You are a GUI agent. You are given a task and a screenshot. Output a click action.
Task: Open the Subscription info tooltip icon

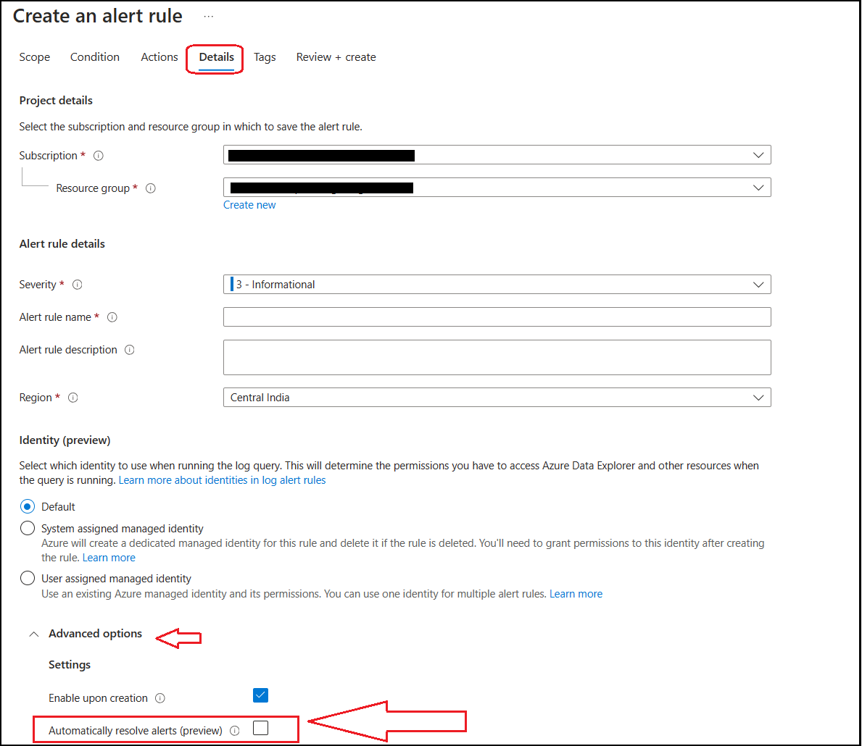pyautogui.click(x=99, y=155)
